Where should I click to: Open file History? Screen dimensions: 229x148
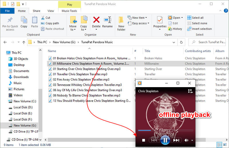point(175,29)
